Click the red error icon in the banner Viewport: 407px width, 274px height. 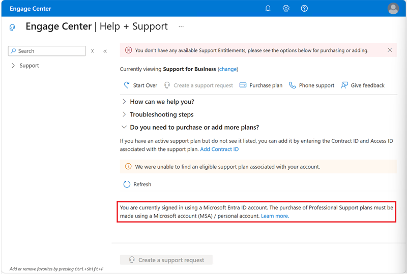point(129,50)
